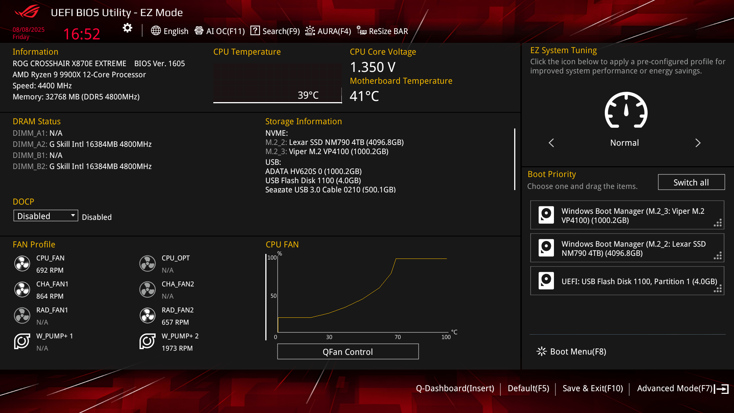The height and width of the screenshot is (413, 734).
Task: Grab drag handle on USB Flash Disk boot entry
Action: [718, 289]
